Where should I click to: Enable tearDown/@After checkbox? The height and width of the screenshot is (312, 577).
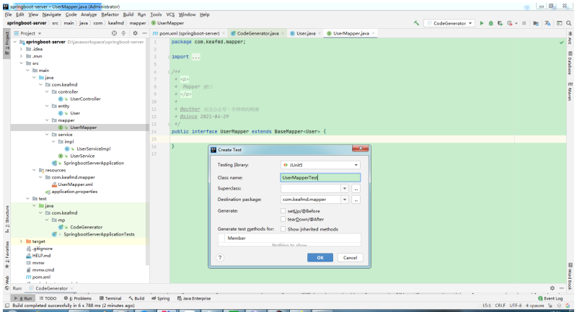click(283, 219)
